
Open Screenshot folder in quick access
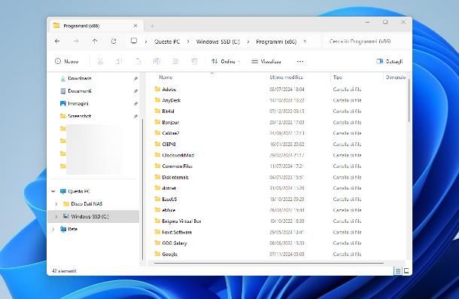point(80,116)
